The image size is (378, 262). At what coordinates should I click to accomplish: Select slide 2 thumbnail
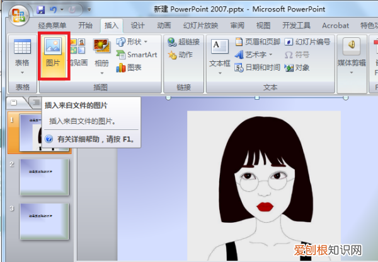[x=44, y=177]
